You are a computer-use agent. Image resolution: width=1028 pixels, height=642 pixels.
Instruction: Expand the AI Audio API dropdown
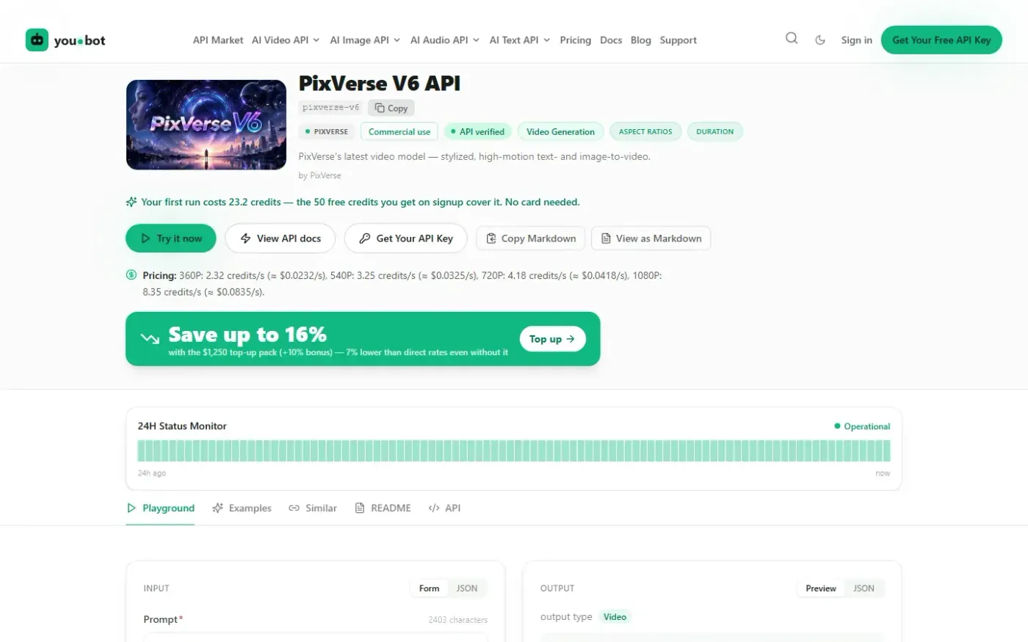point(445,40)
